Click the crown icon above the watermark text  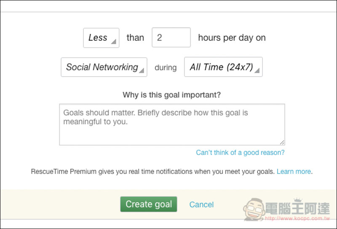click(298, 200)
